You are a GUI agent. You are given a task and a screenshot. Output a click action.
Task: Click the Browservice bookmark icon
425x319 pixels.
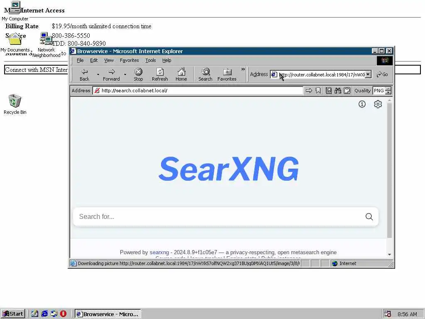(318, 91)
